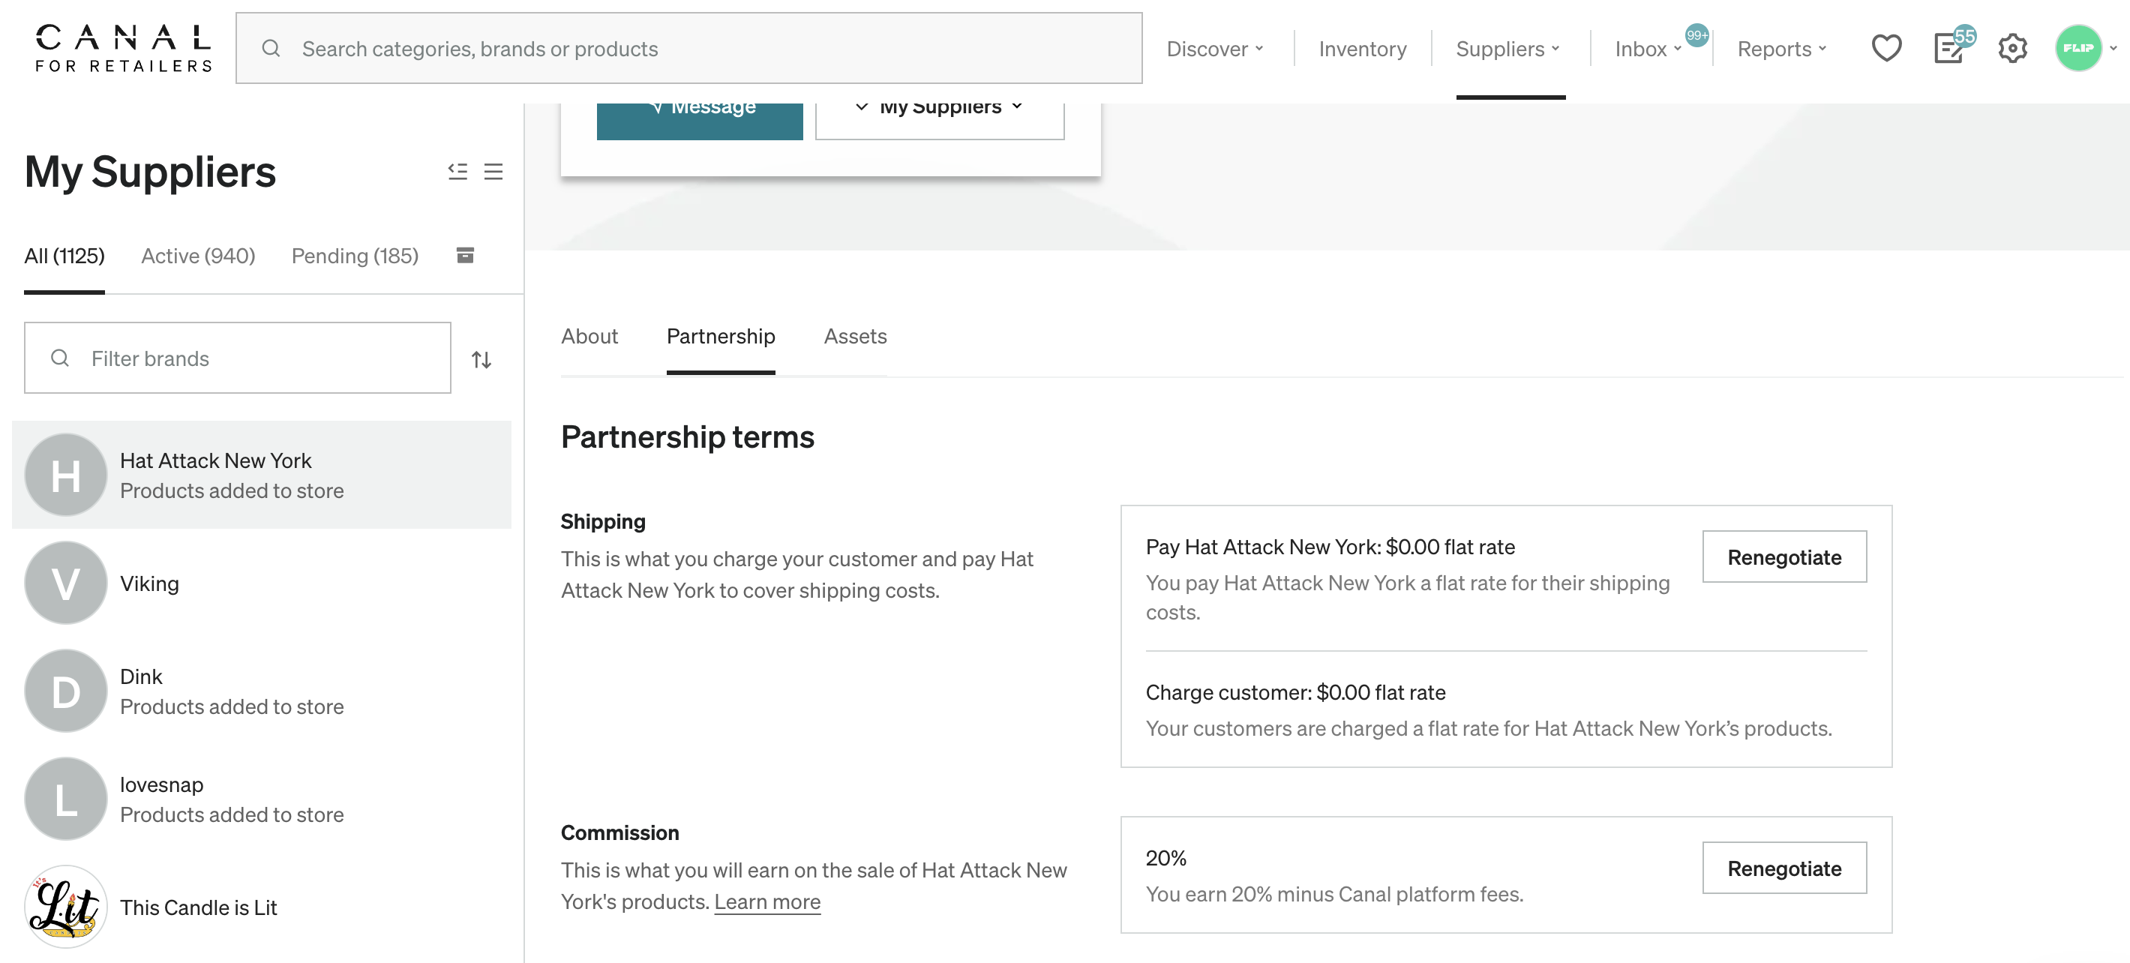Show Active (940) suppliers
The height and width of the screenshot is (963, 2130).
[197, 256]
